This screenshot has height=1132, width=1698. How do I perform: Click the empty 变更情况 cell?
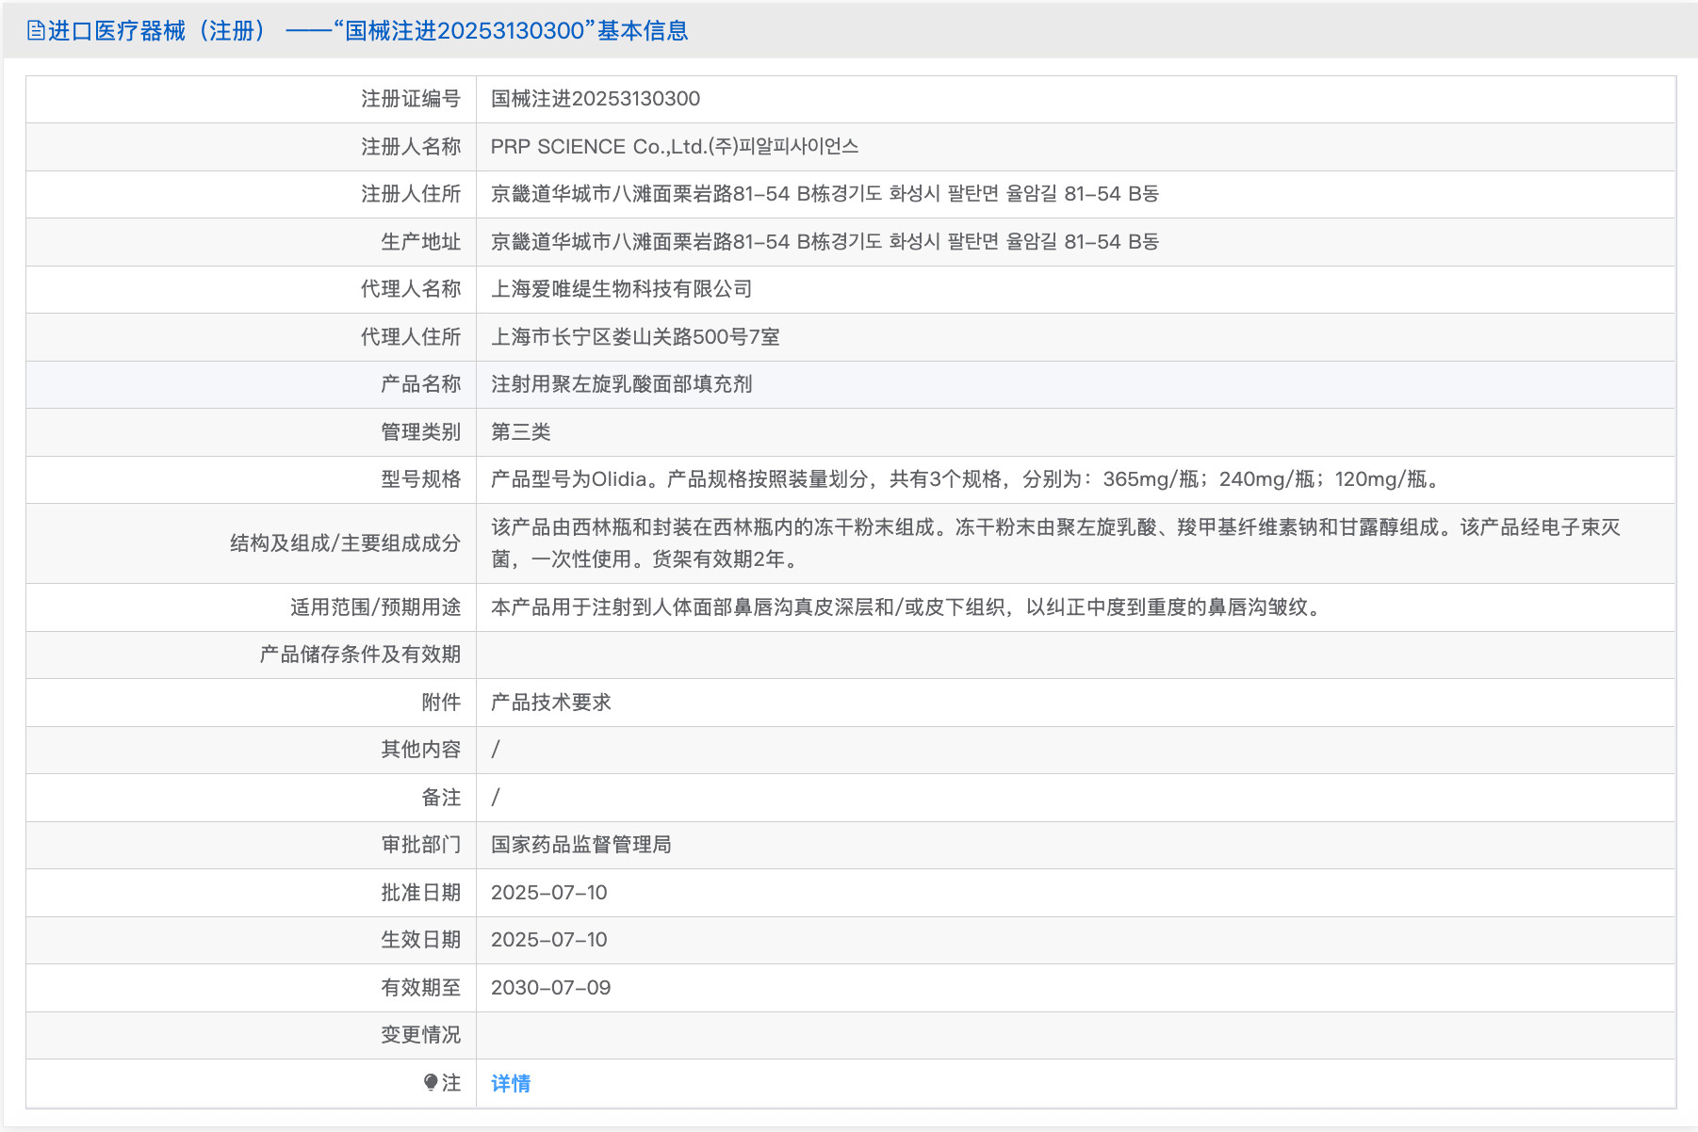point(848,1035)
